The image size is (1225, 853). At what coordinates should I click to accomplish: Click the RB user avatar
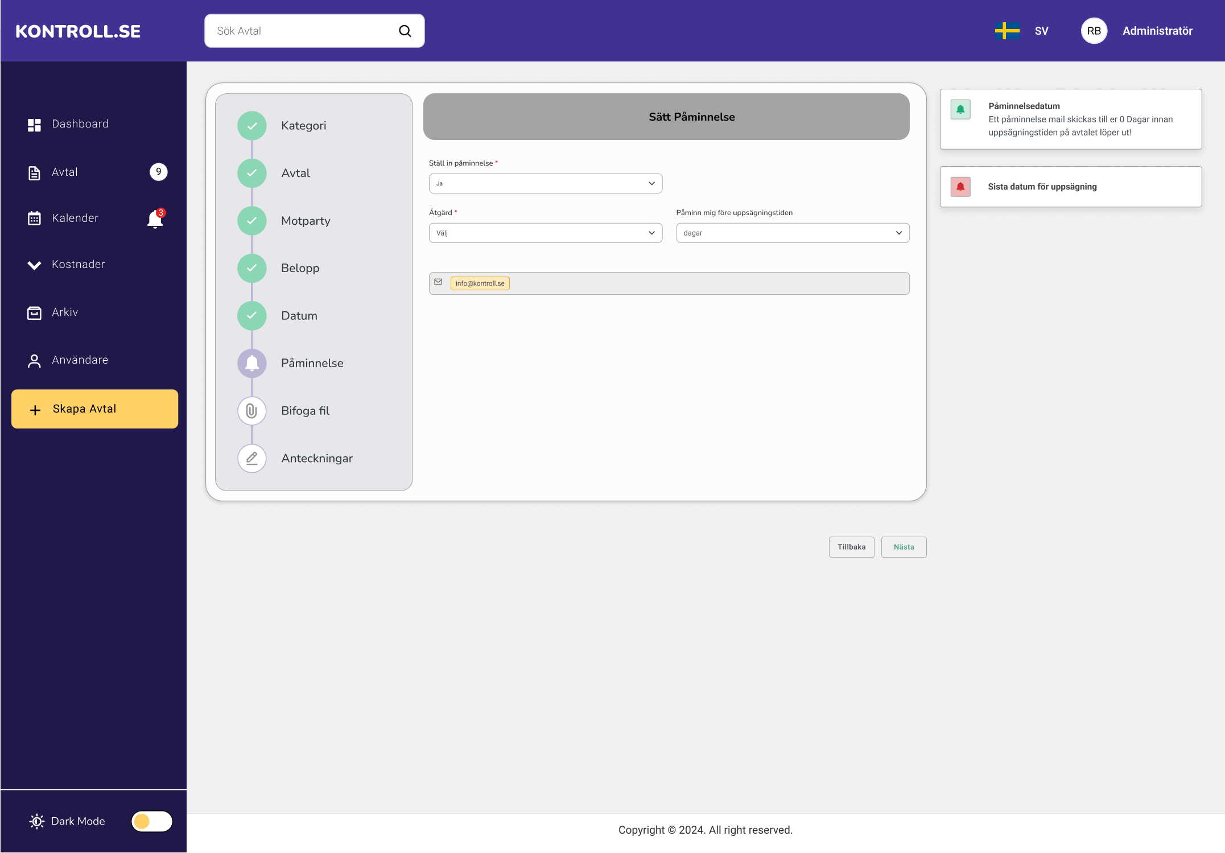coord(1094,31)
